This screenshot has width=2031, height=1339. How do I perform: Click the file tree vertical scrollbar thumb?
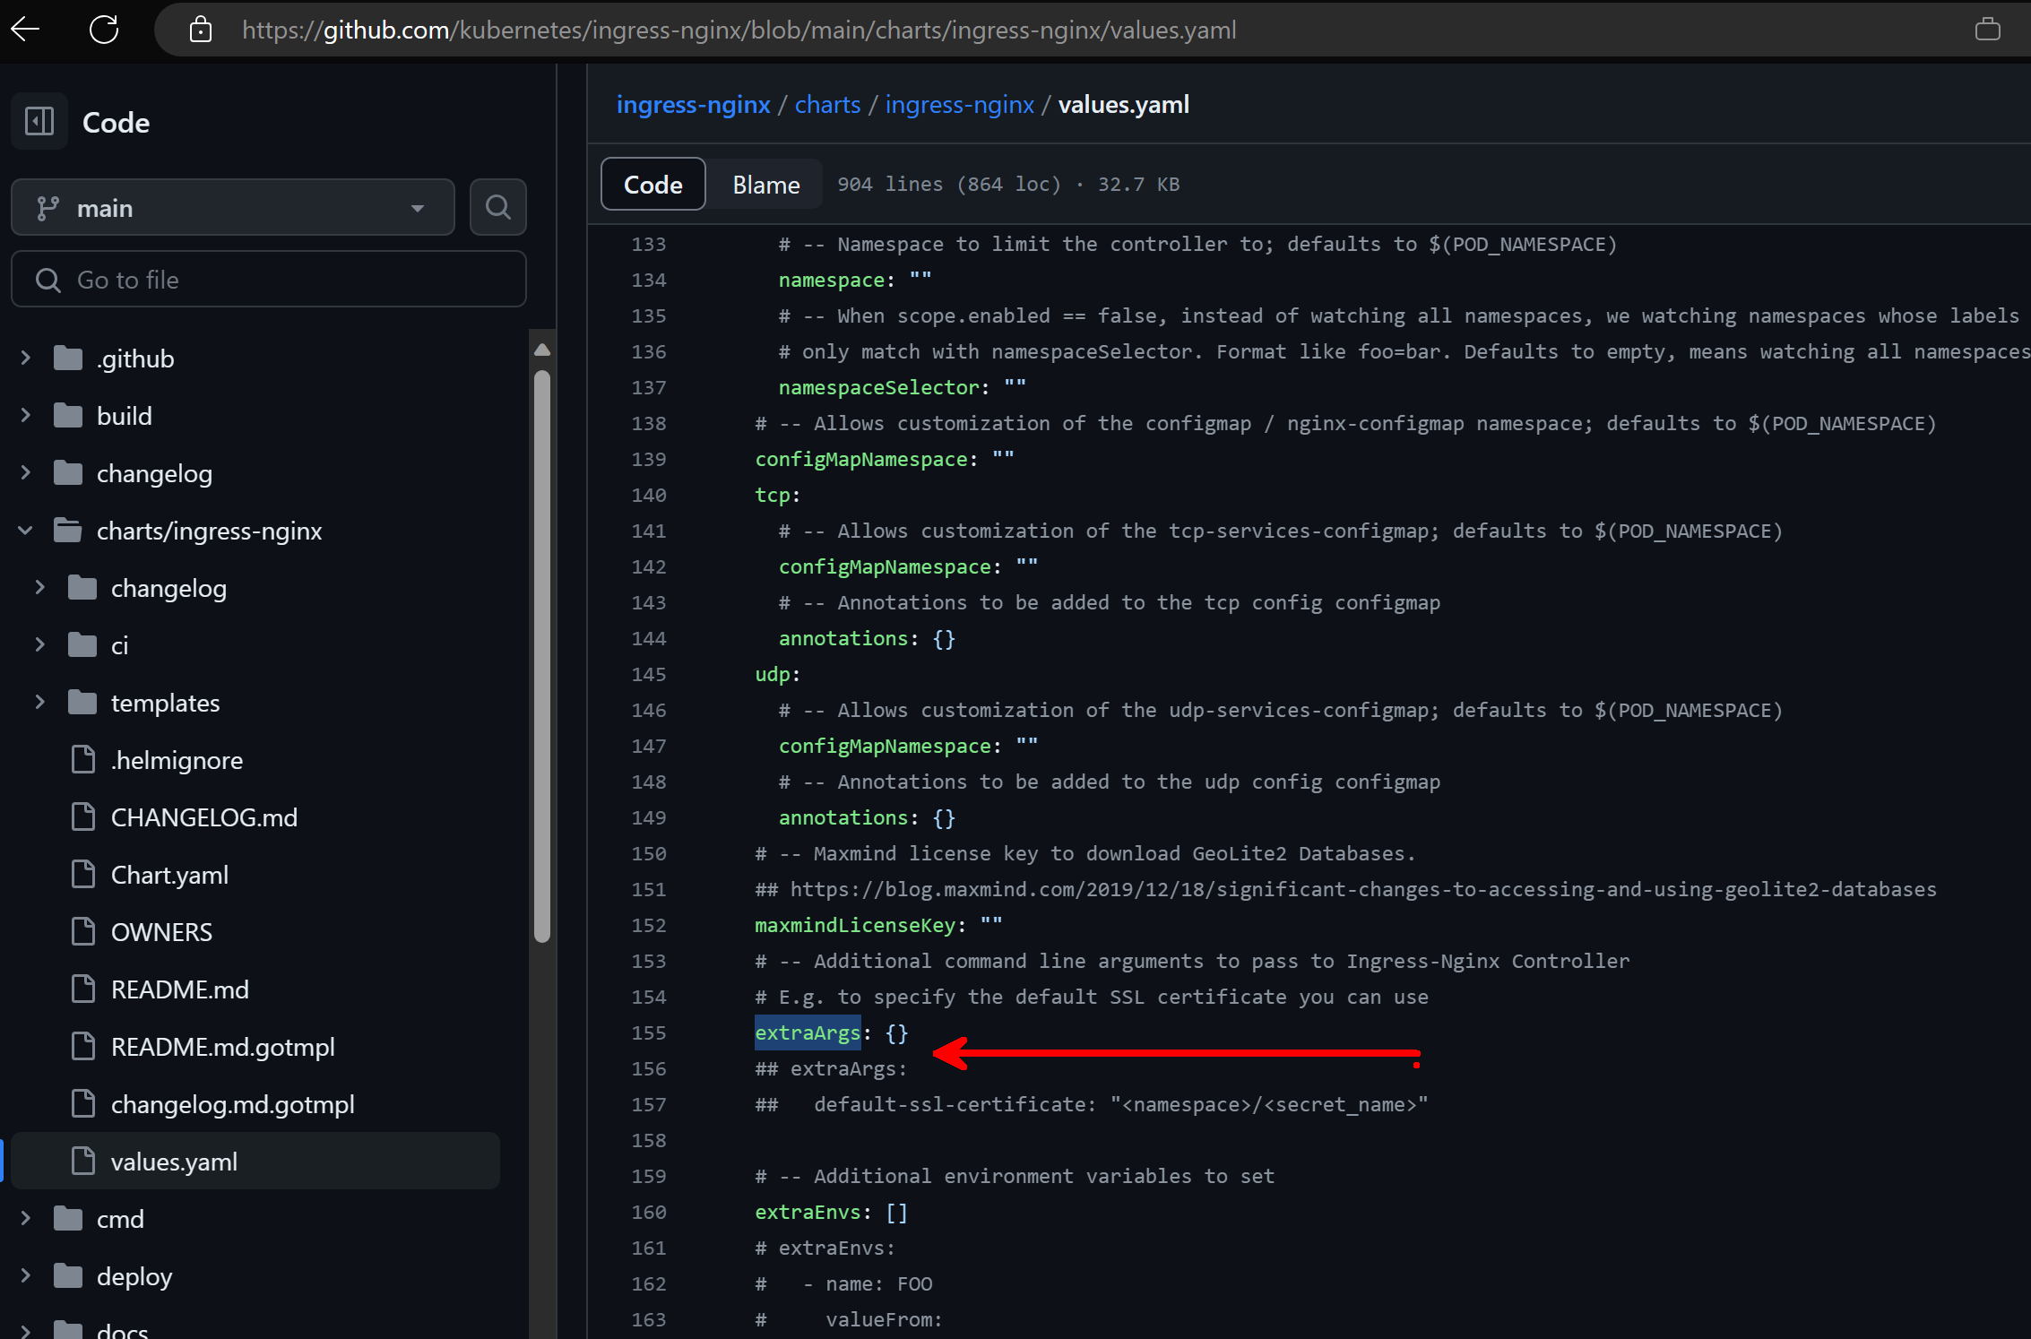coord(541,654)
